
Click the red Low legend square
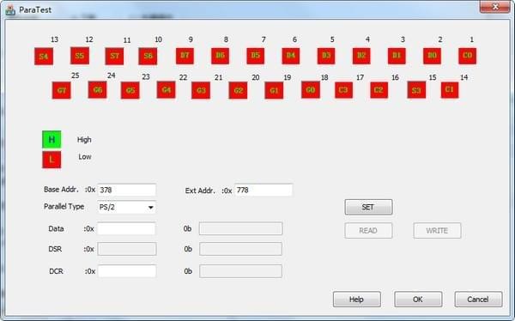(x=51, y=160)
